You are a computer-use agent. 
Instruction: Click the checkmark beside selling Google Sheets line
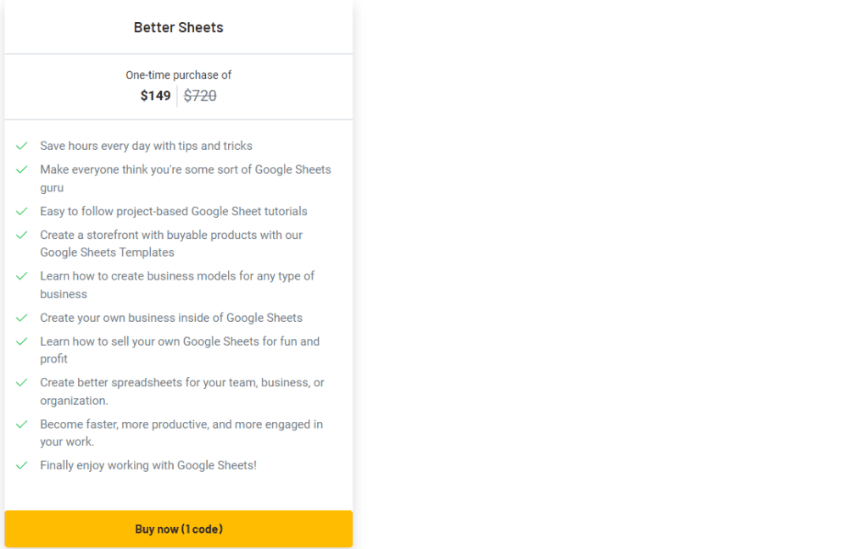click(21, 341)
